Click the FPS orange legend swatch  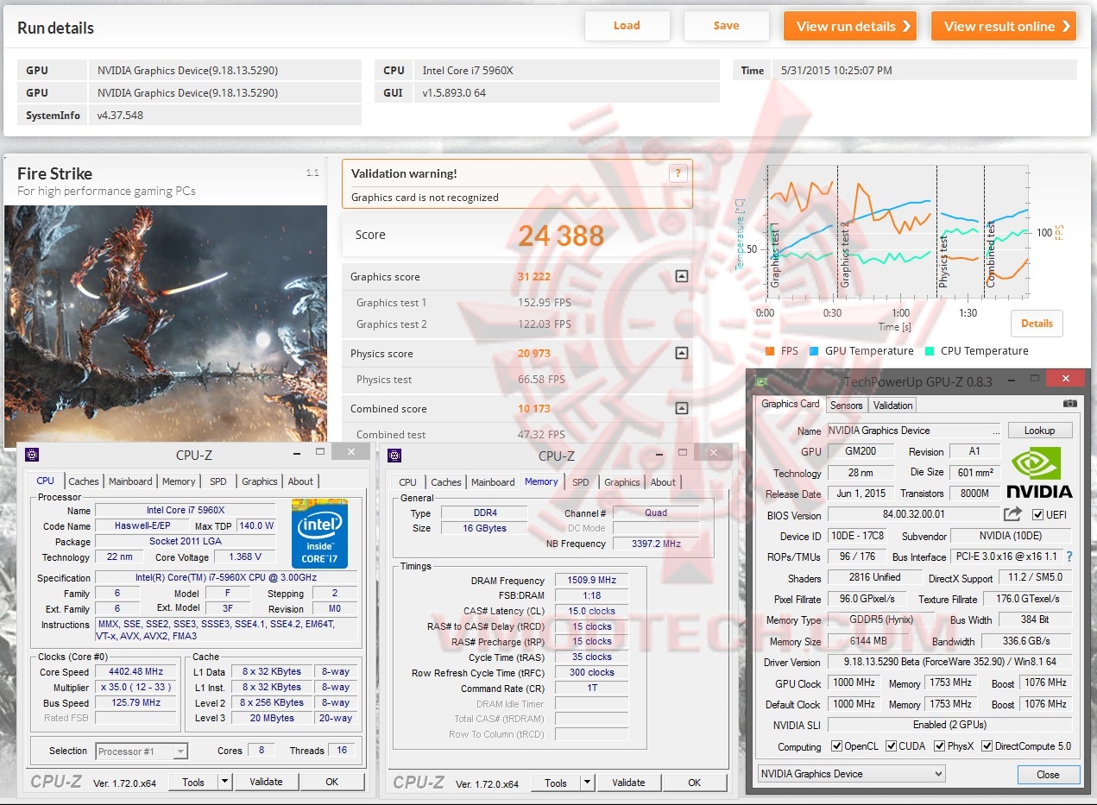[x=770, y=351]
